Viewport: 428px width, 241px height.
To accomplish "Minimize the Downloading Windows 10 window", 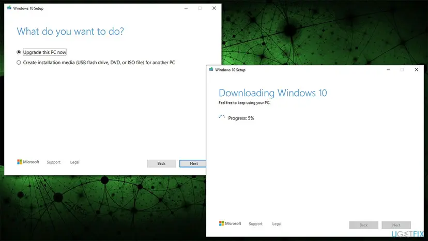I will 388,70.
